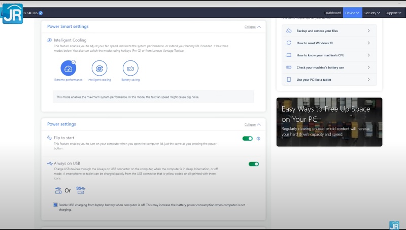The image size is (406, 230).
Task: Select Extreme performance cooling mode icon
Action: (68, 68)
